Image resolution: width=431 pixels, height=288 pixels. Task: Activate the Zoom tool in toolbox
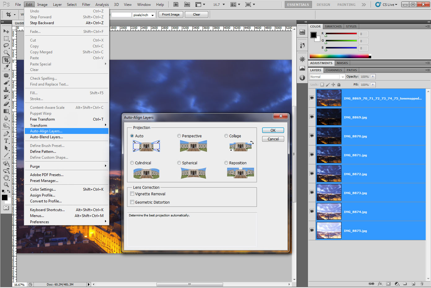(6, 185)
